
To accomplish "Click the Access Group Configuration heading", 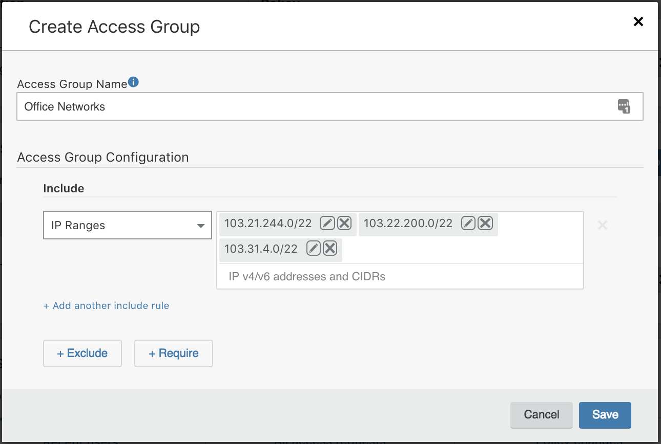I will pos(103,157).
